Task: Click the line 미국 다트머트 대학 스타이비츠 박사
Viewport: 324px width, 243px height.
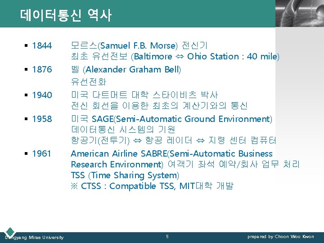Action: [144, 95]
